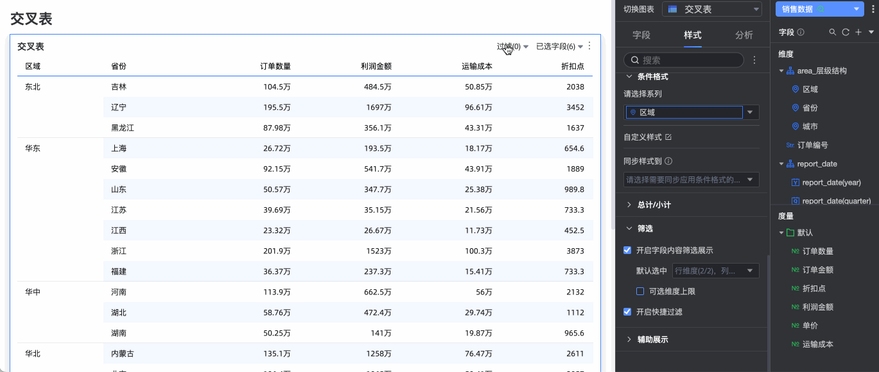
Task: Click the search icon in the fields panel
Action: click(x=833, y=32)
